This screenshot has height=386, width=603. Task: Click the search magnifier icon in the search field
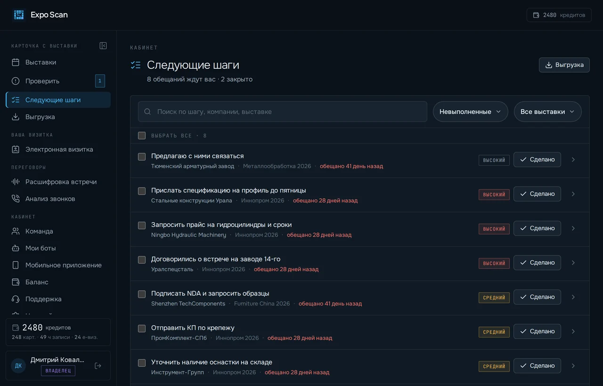(x=147, y=112)
